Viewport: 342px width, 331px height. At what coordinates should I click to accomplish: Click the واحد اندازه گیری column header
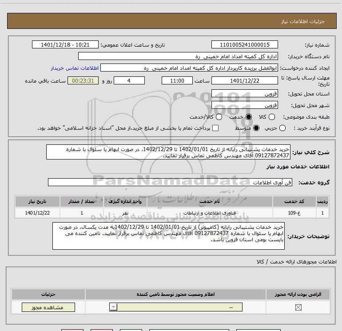(125, 201)
